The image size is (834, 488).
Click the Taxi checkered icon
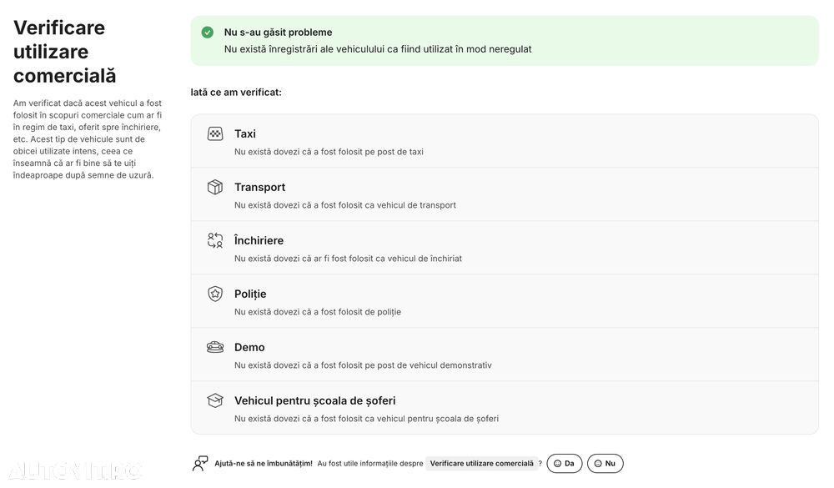tap(215, 133)
